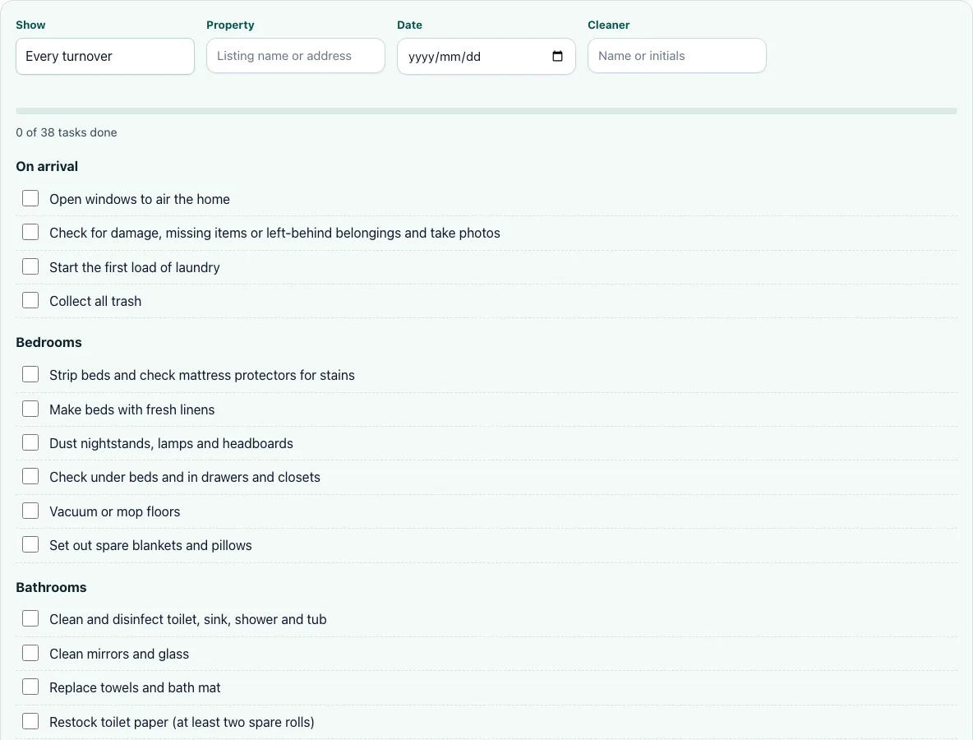Screen dimensions: 973x740
Task: Check Restock toilet paper task
Action: pyautogui.click(x=30, y=721)
